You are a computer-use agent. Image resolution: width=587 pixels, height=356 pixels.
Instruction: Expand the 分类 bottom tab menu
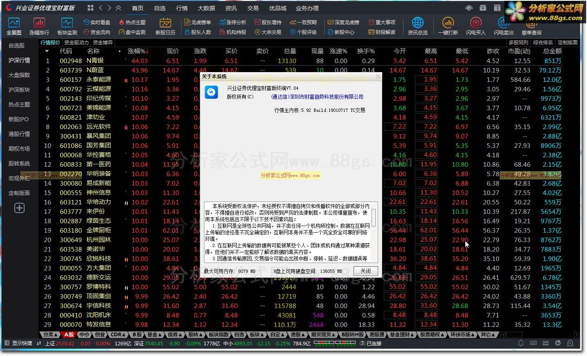point(51,335)
